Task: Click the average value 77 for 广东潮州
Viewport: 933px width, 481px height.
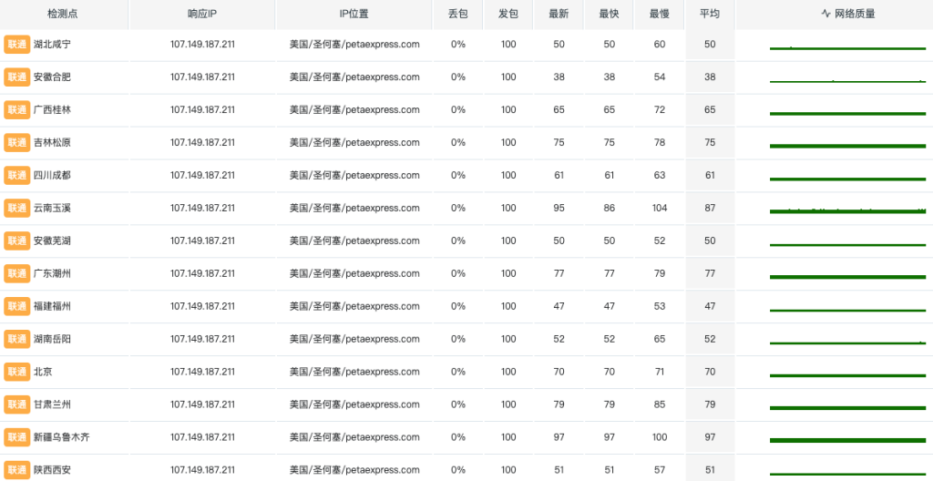Action: coord(709,273)
